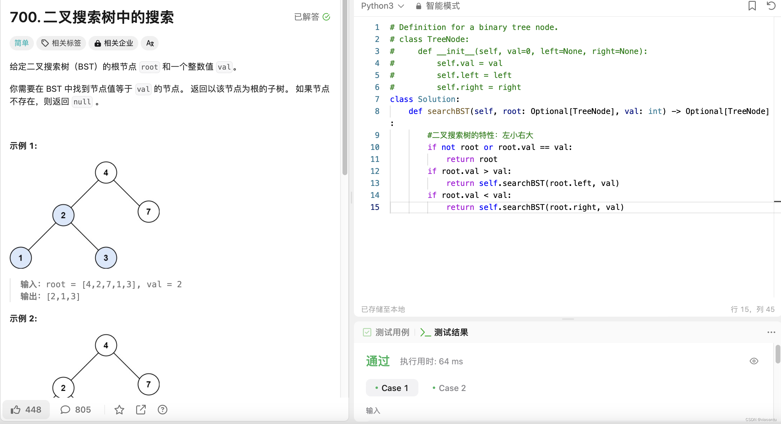
Task: Click the '# class TreeNode:' comment line
Action: click(x=429, y=39)
